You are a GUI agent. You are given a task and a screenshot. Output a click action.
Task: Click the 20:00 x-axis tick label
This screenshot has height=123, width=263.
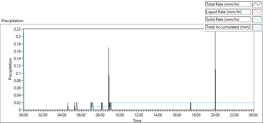pyautogui.click(x=215, y=115)
